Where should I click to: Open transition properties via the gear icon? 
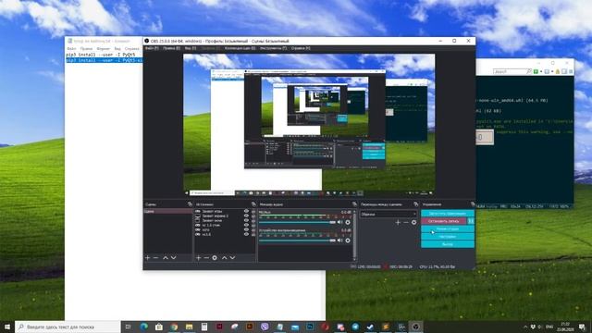click(x=413, y=223)
